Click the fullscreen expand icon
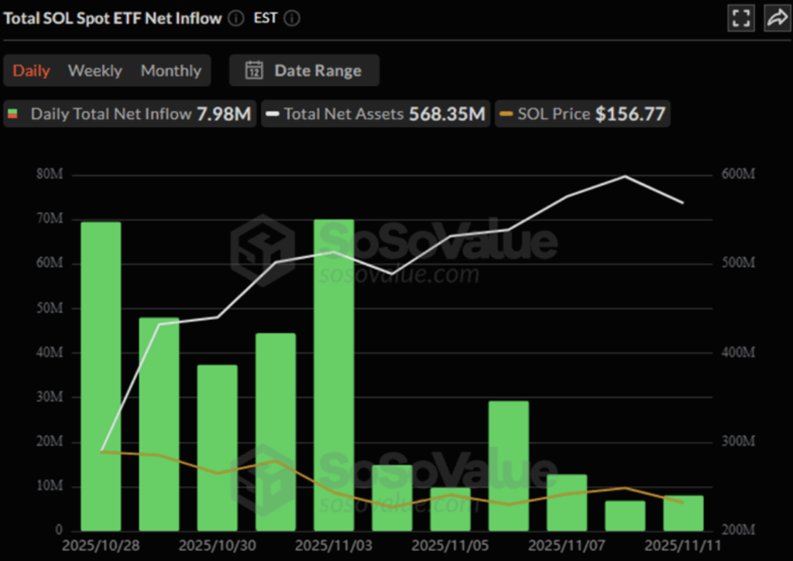Image resolution: width=793 pixels, height=561 pixels. point(740,18)
